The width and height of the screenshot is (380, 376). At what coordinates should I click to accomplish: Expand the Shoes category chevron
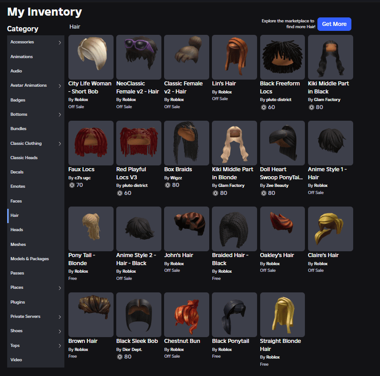pos(60,331)
